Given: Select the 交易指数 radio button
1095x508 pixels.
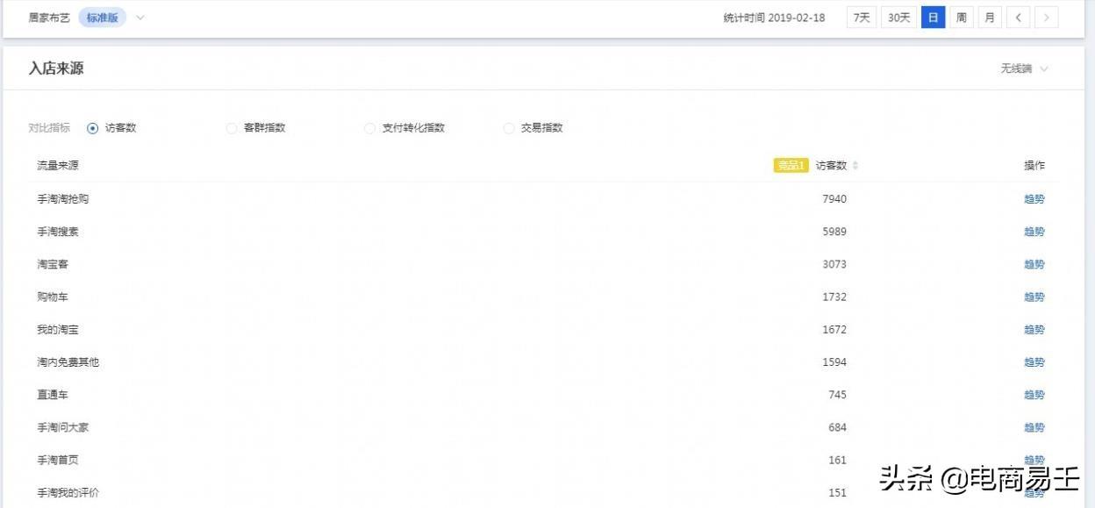Looking at the screenshot, I should pos(509,128).
